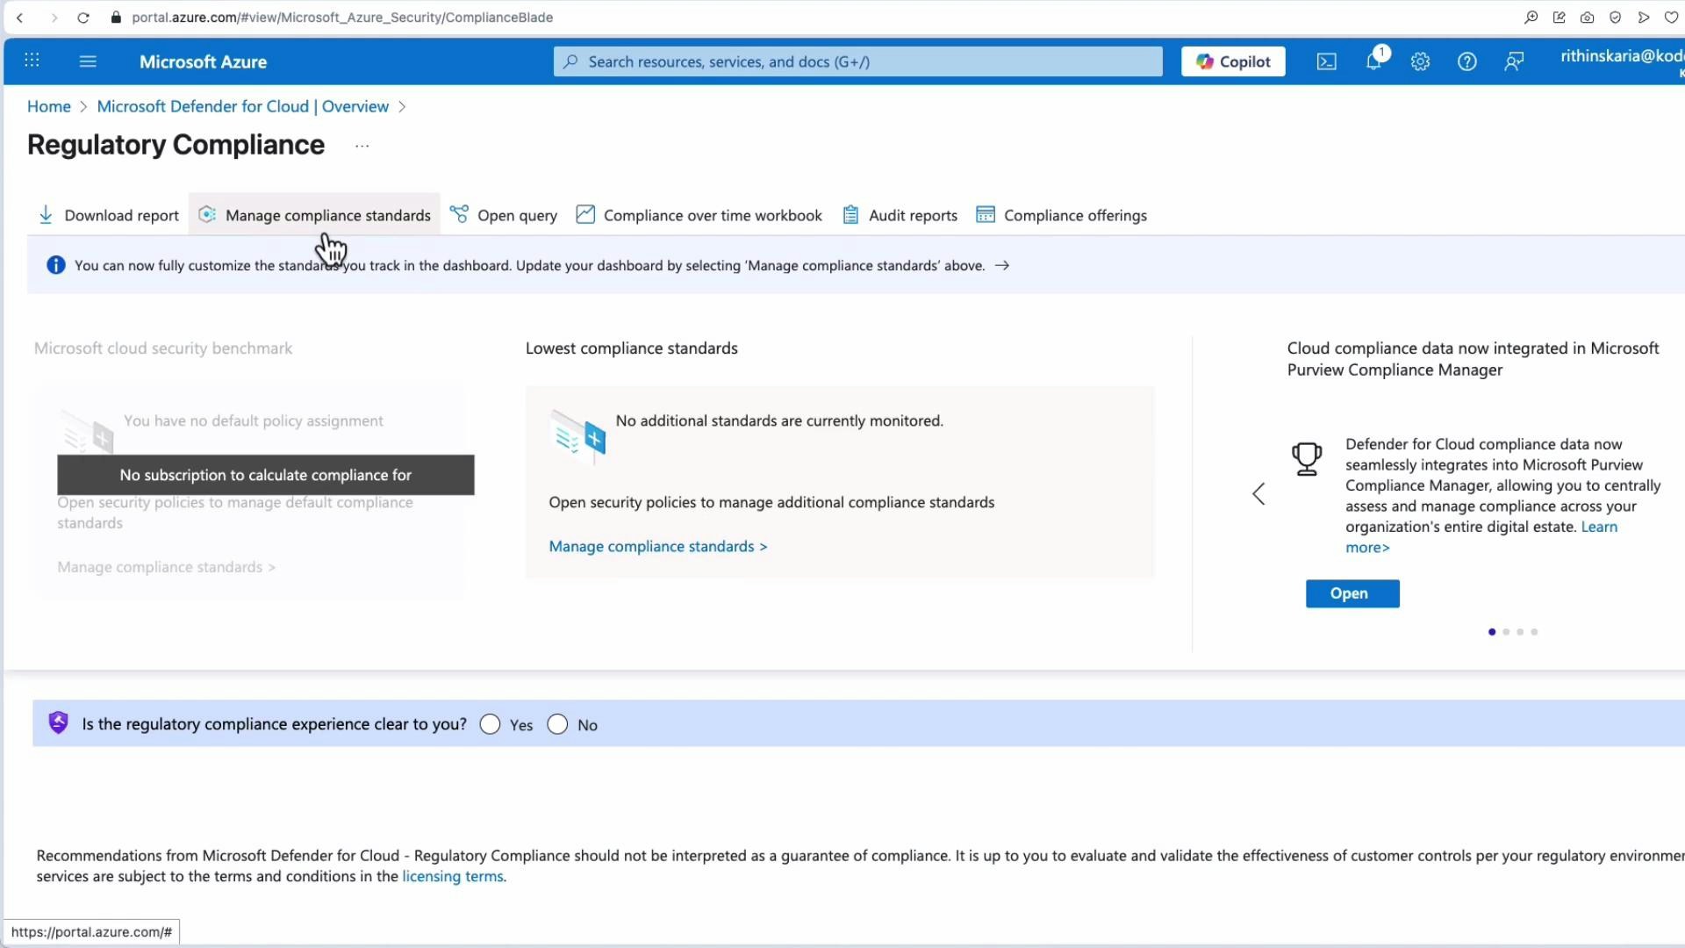Open the Audit reports clipboard icon
Viewport: 1685px width, 948px height.
[850, 214]
